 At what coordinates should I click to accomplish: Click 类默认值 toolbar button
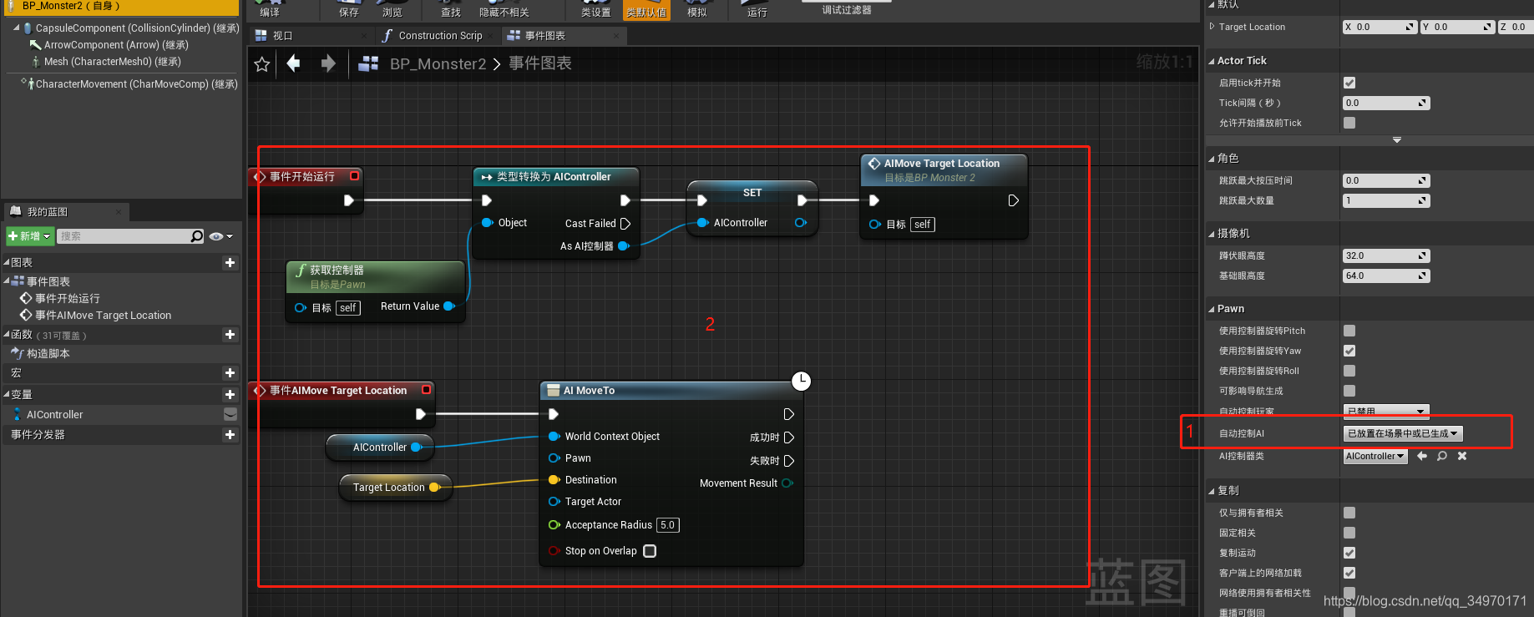(646, 9)
